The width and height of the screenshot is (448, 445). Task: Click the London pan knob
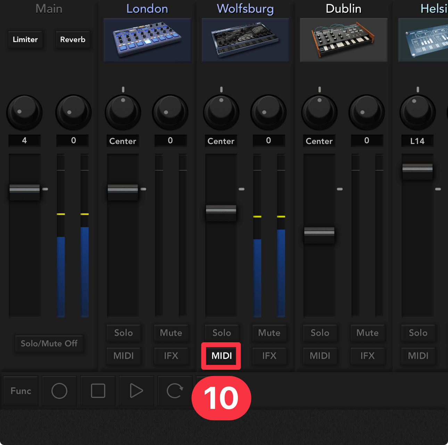[x=123, y=112]
